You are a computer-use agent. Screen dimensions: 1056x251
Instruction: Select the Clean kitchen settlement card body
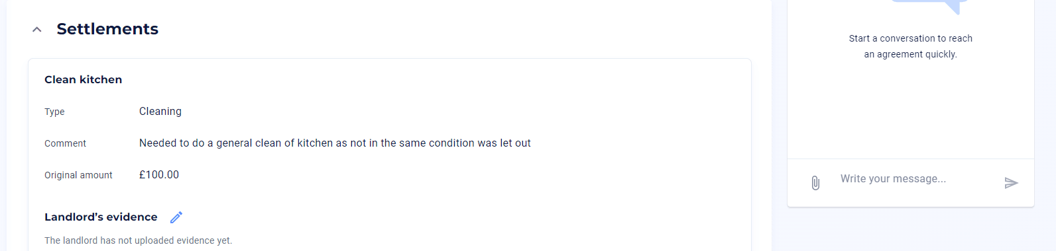coord(390,155)
